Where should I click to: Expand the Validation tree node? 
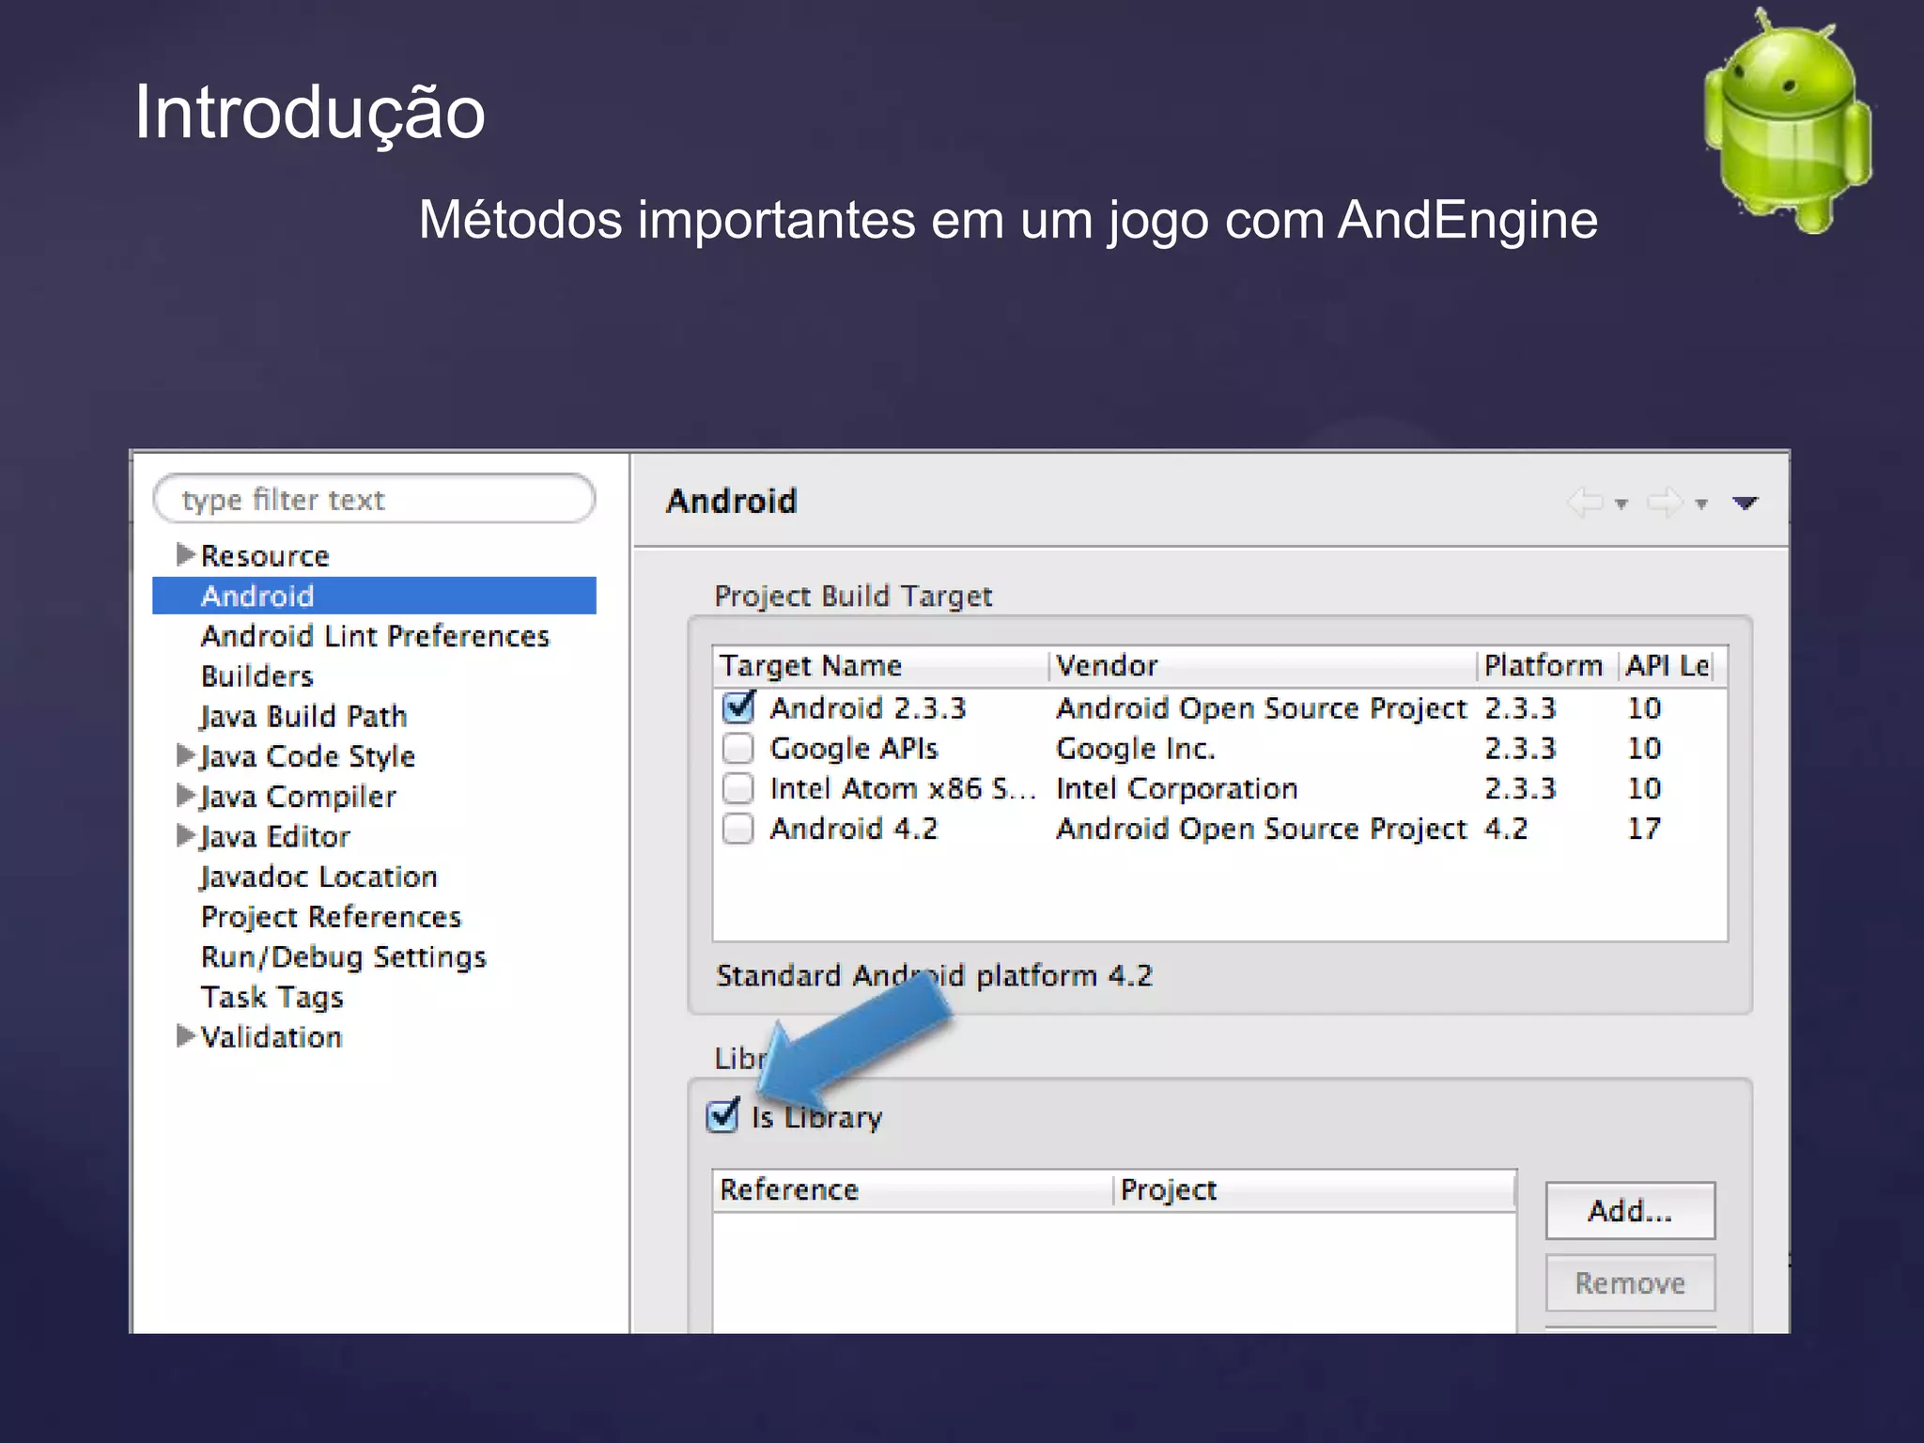coord(185,1036)
